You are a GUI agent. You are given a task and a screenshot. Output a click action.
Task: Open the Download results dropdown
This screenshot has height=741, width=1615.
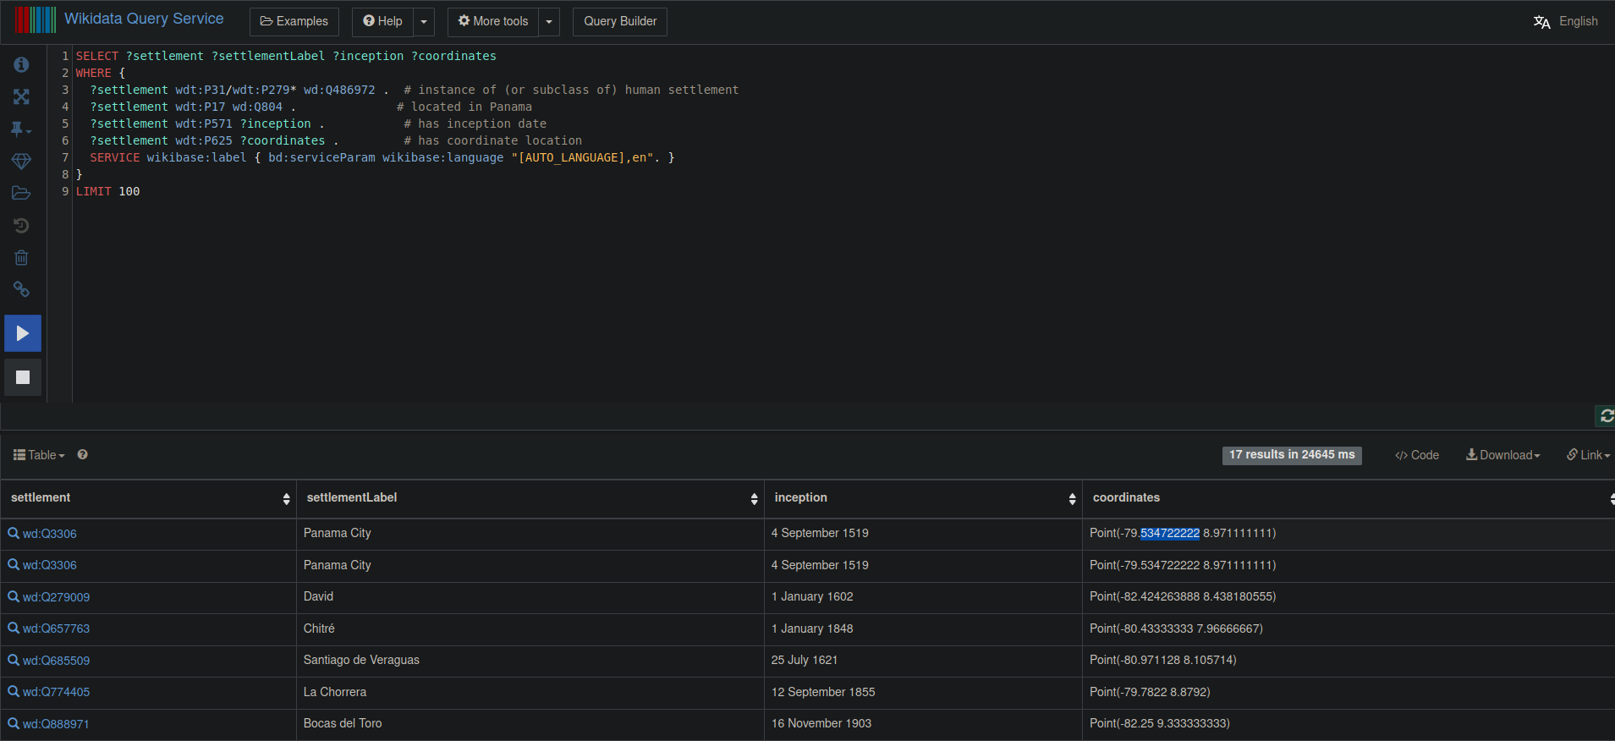click(1503, 455)
